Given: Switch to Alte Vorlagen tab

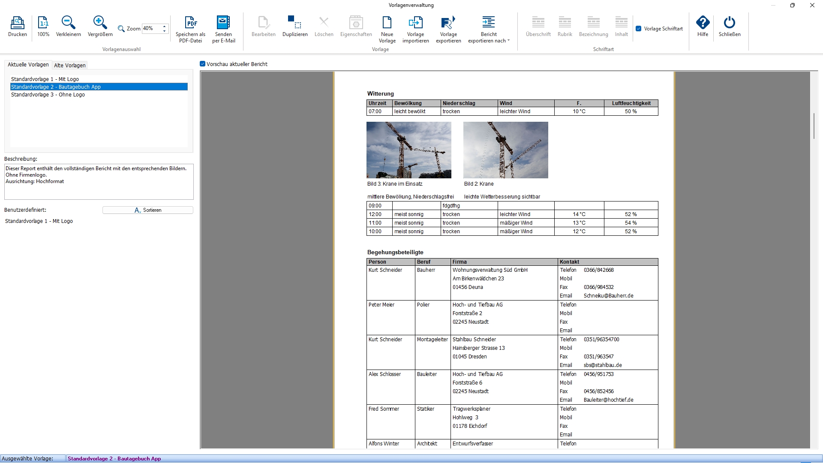Looking at the screenshot, I should (70, 65).
